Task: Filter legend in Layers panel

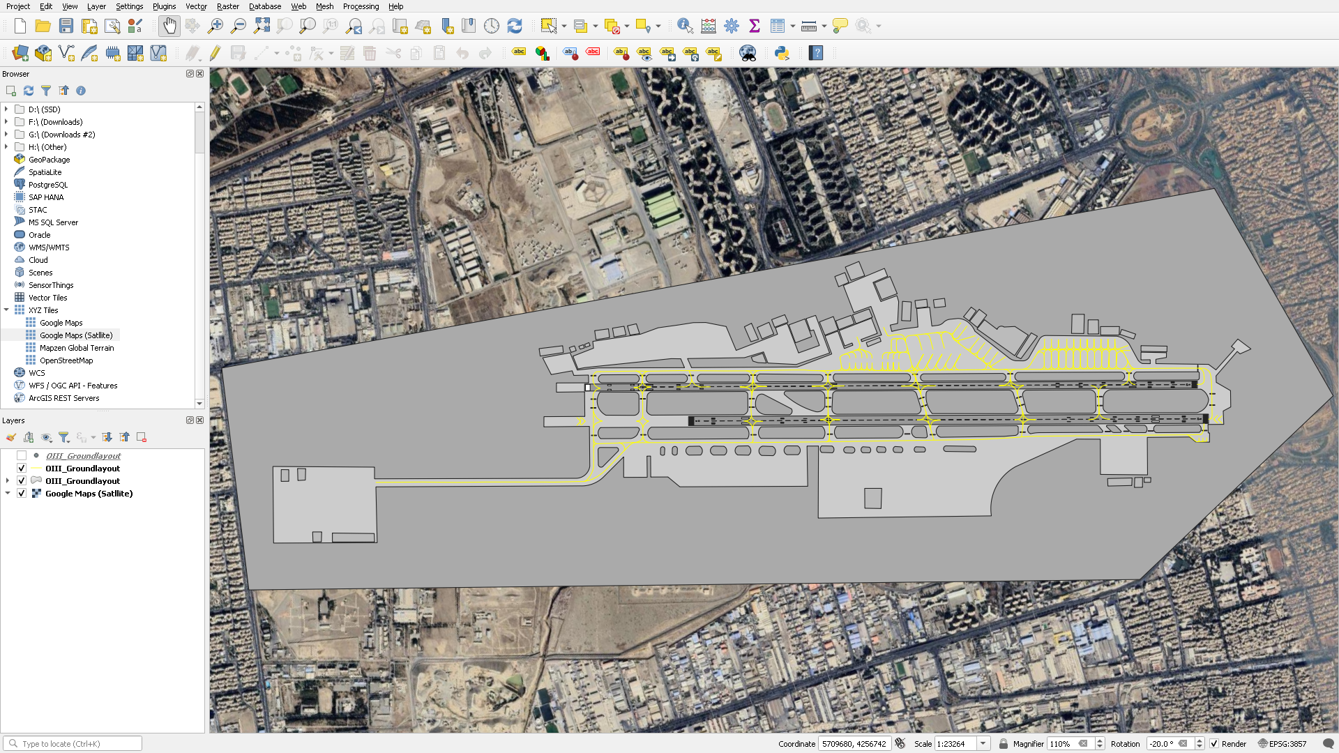Action: [x=63, y=437]
